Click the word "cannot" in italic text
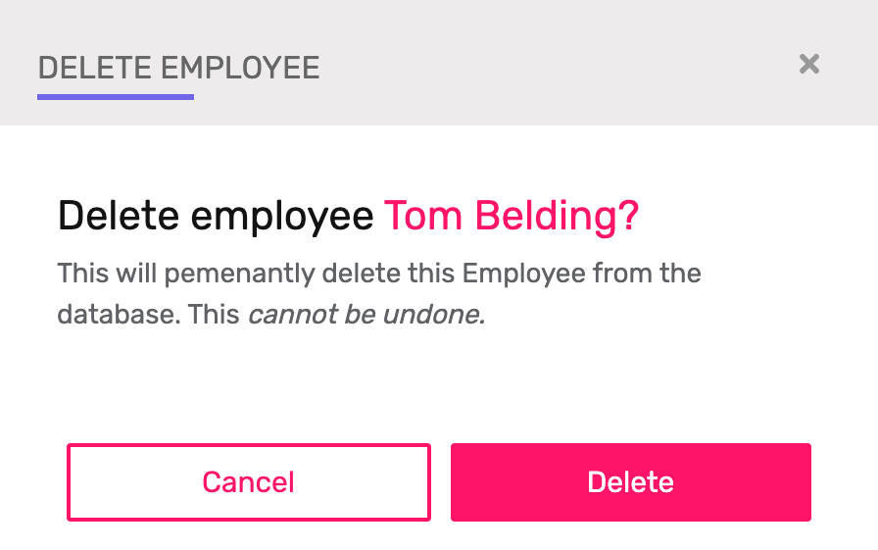The width and height of the screenshot is (878, 550). [x=284, y=316]
